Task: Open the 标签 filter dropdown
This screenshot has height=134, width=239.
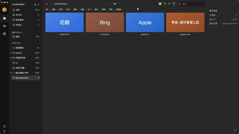Action: (54, 10)
